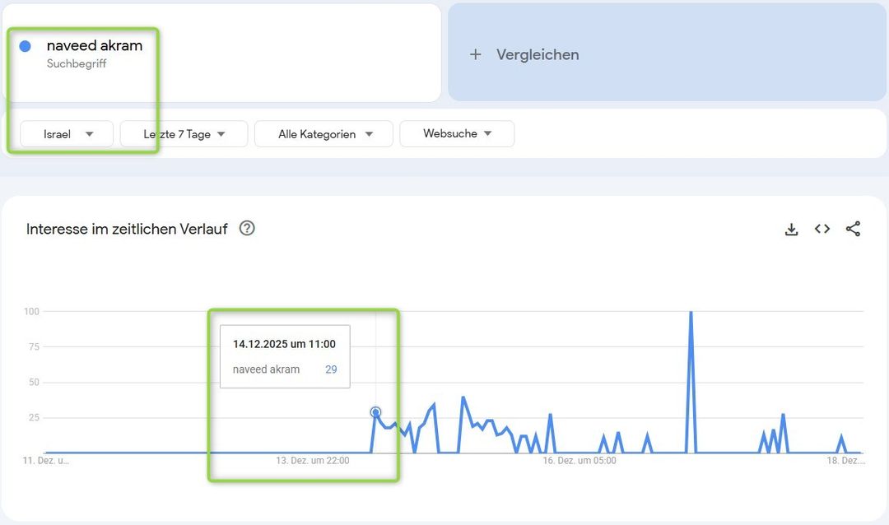The height and width of the screenshot is (525, 889).
Task: Click the Vergleichen text to add comparison
Action: (x=538, y=54)
